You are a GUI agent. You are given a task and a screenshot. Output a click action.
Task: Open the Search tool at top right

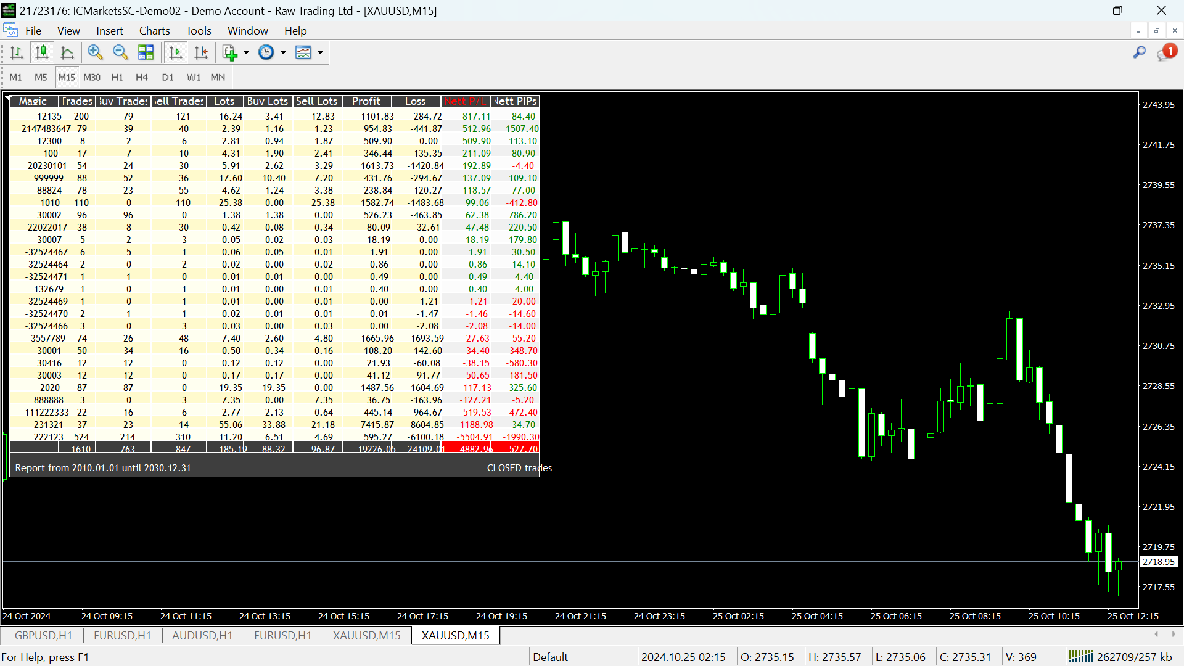1138,52
